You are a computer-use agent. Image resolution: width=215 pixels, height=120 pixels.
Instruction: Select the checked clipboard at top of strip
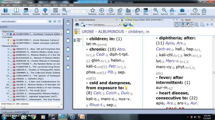(68, 22)
